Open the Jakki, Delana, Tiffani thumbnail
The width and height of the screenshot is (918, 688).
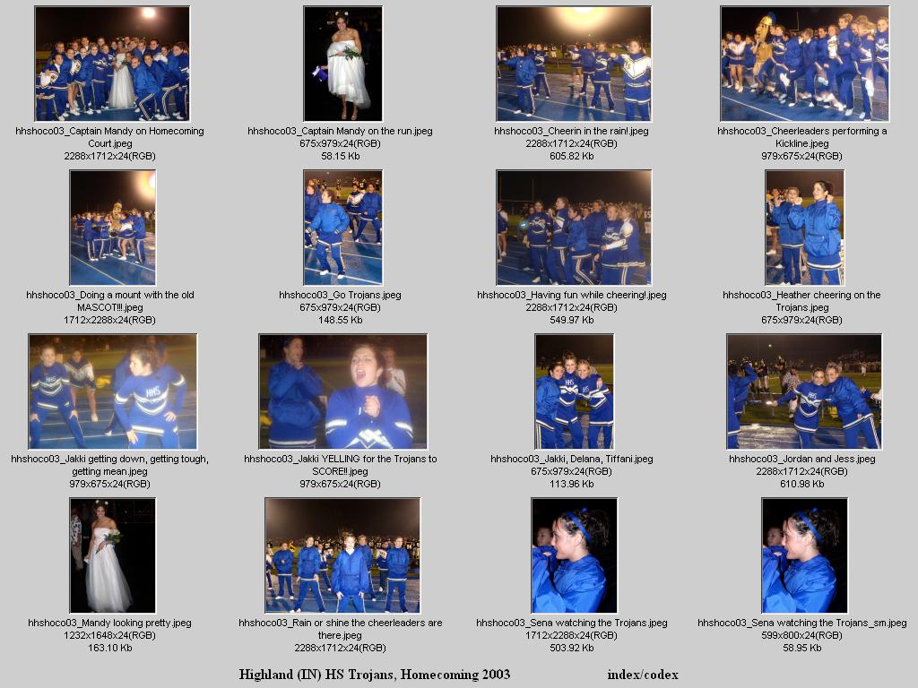[574, 391]
